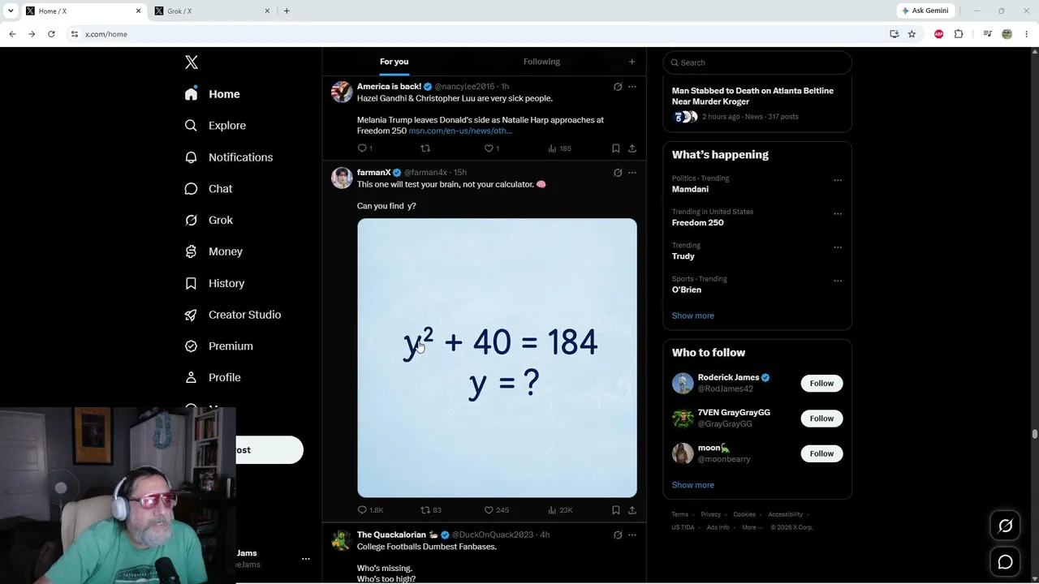1039x584 pixels.
Task: Reply to the America is back! post
Action: pyautogui.click(x=365, y=148)
